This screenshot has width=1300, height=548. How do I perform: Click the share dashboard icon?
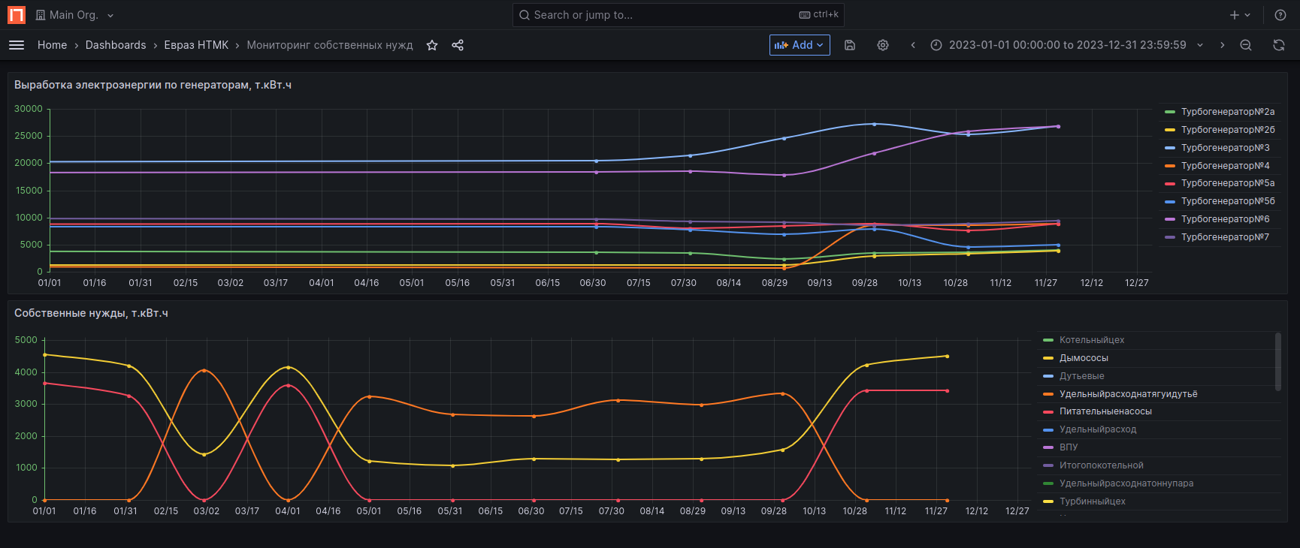pyautogui.click(x=458, y=45)
